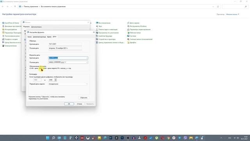Switch to Время tab
The width and height of the screenshot is (250, 141).
(x=49, y=37)
